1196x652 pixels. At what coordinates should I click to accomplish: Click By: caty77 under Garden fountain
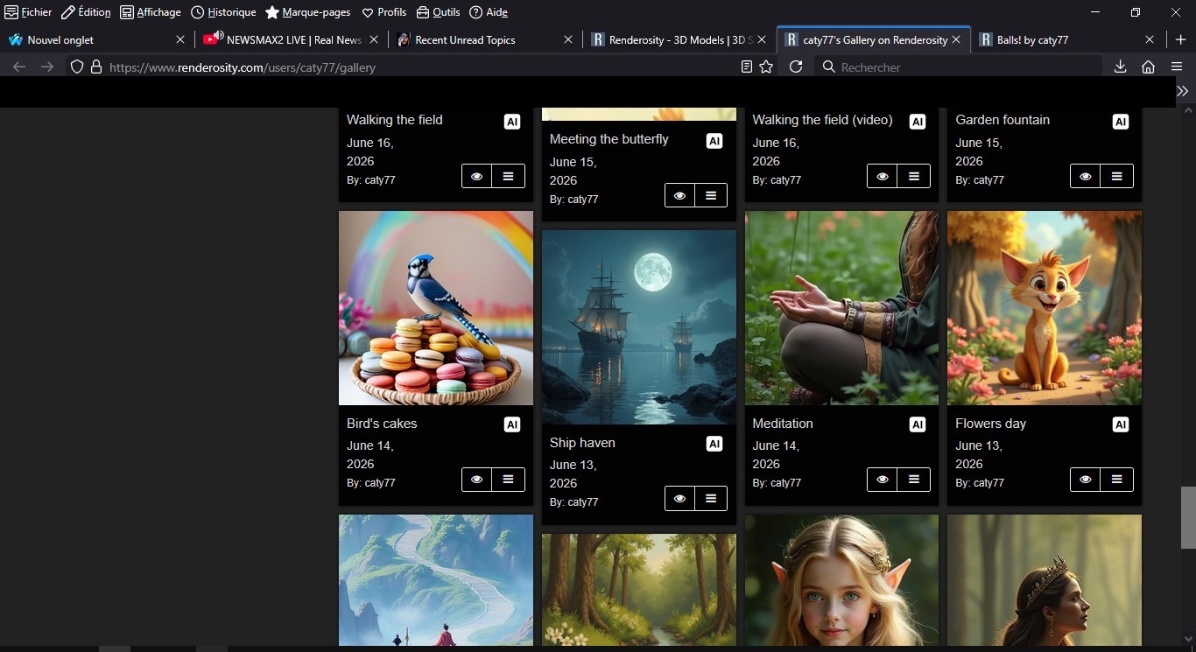tap(981, 180)
